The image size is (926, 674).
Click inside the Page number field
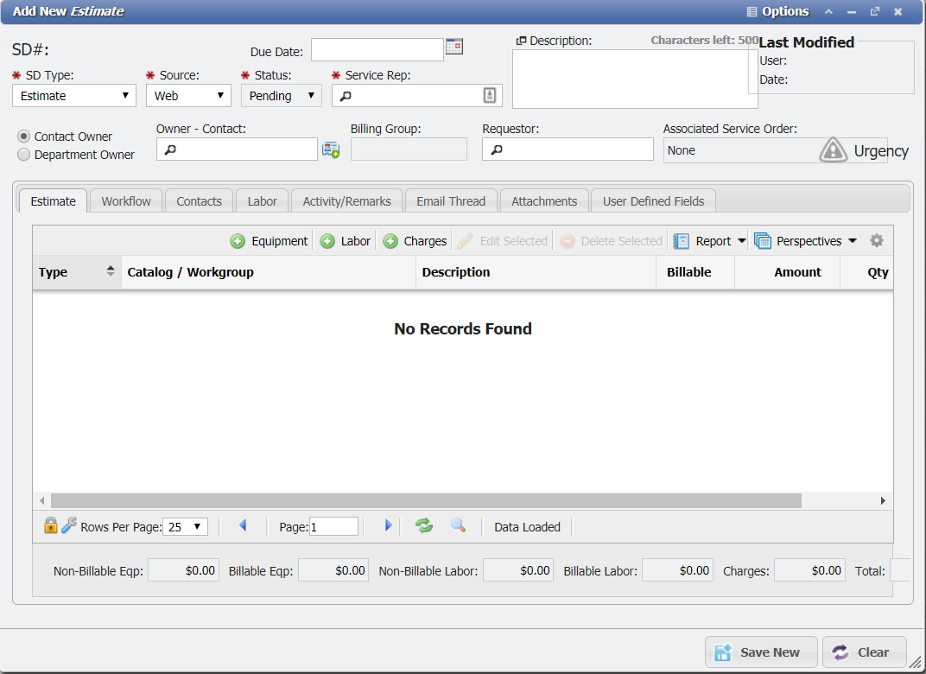click(336, 525)
